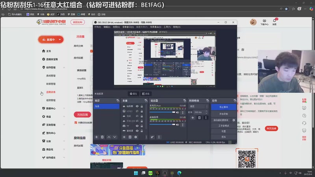The width and height of the screenshot is (315, 177).
Task: Add a scene transition with plus icon
Action: click(x=193, y=118)
